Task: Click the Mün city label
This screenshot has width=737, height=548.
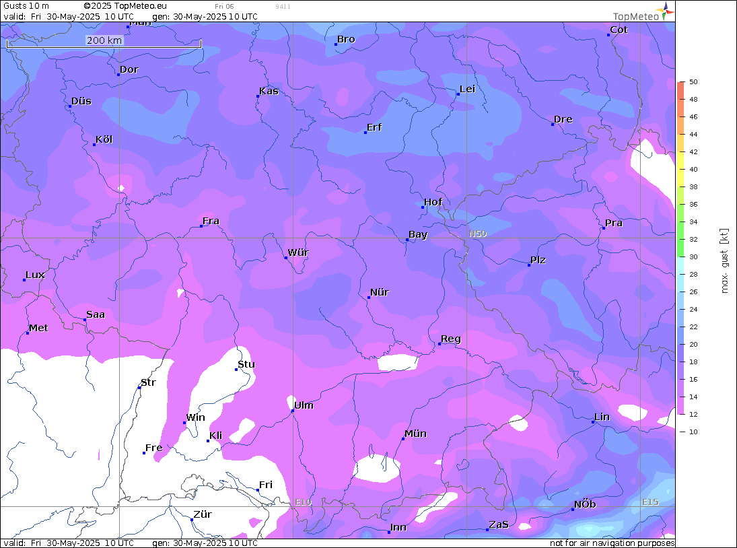Action: click(415, 434)
